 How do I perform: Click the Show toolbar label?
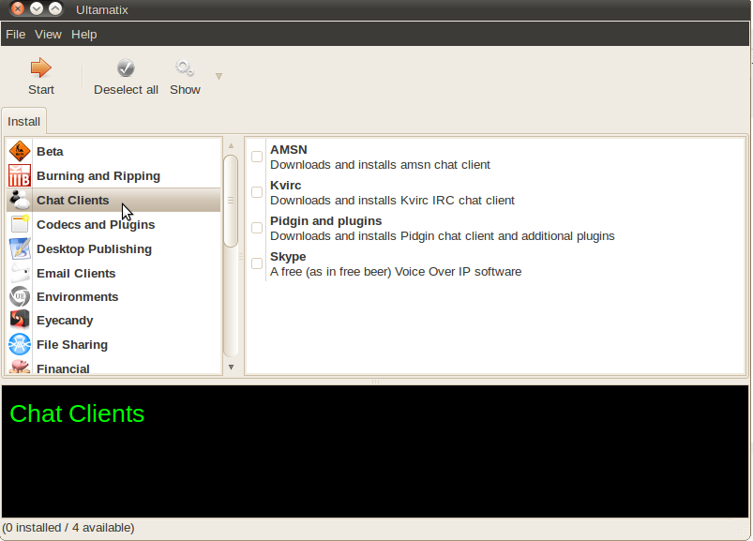click(185, 90)
